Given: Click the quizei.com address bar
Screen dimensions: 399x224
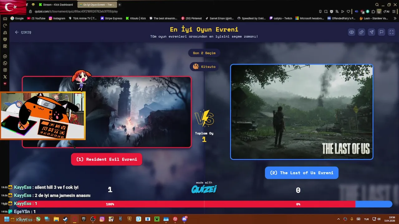Looking at the screenshot, I should tap(76, 12).
